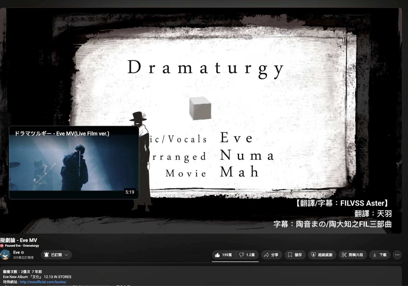Open the ドラマツルギー Live Film ver. video card
Image resolution: width=408 pixels, height=286 pixels.
coord(74,163)
